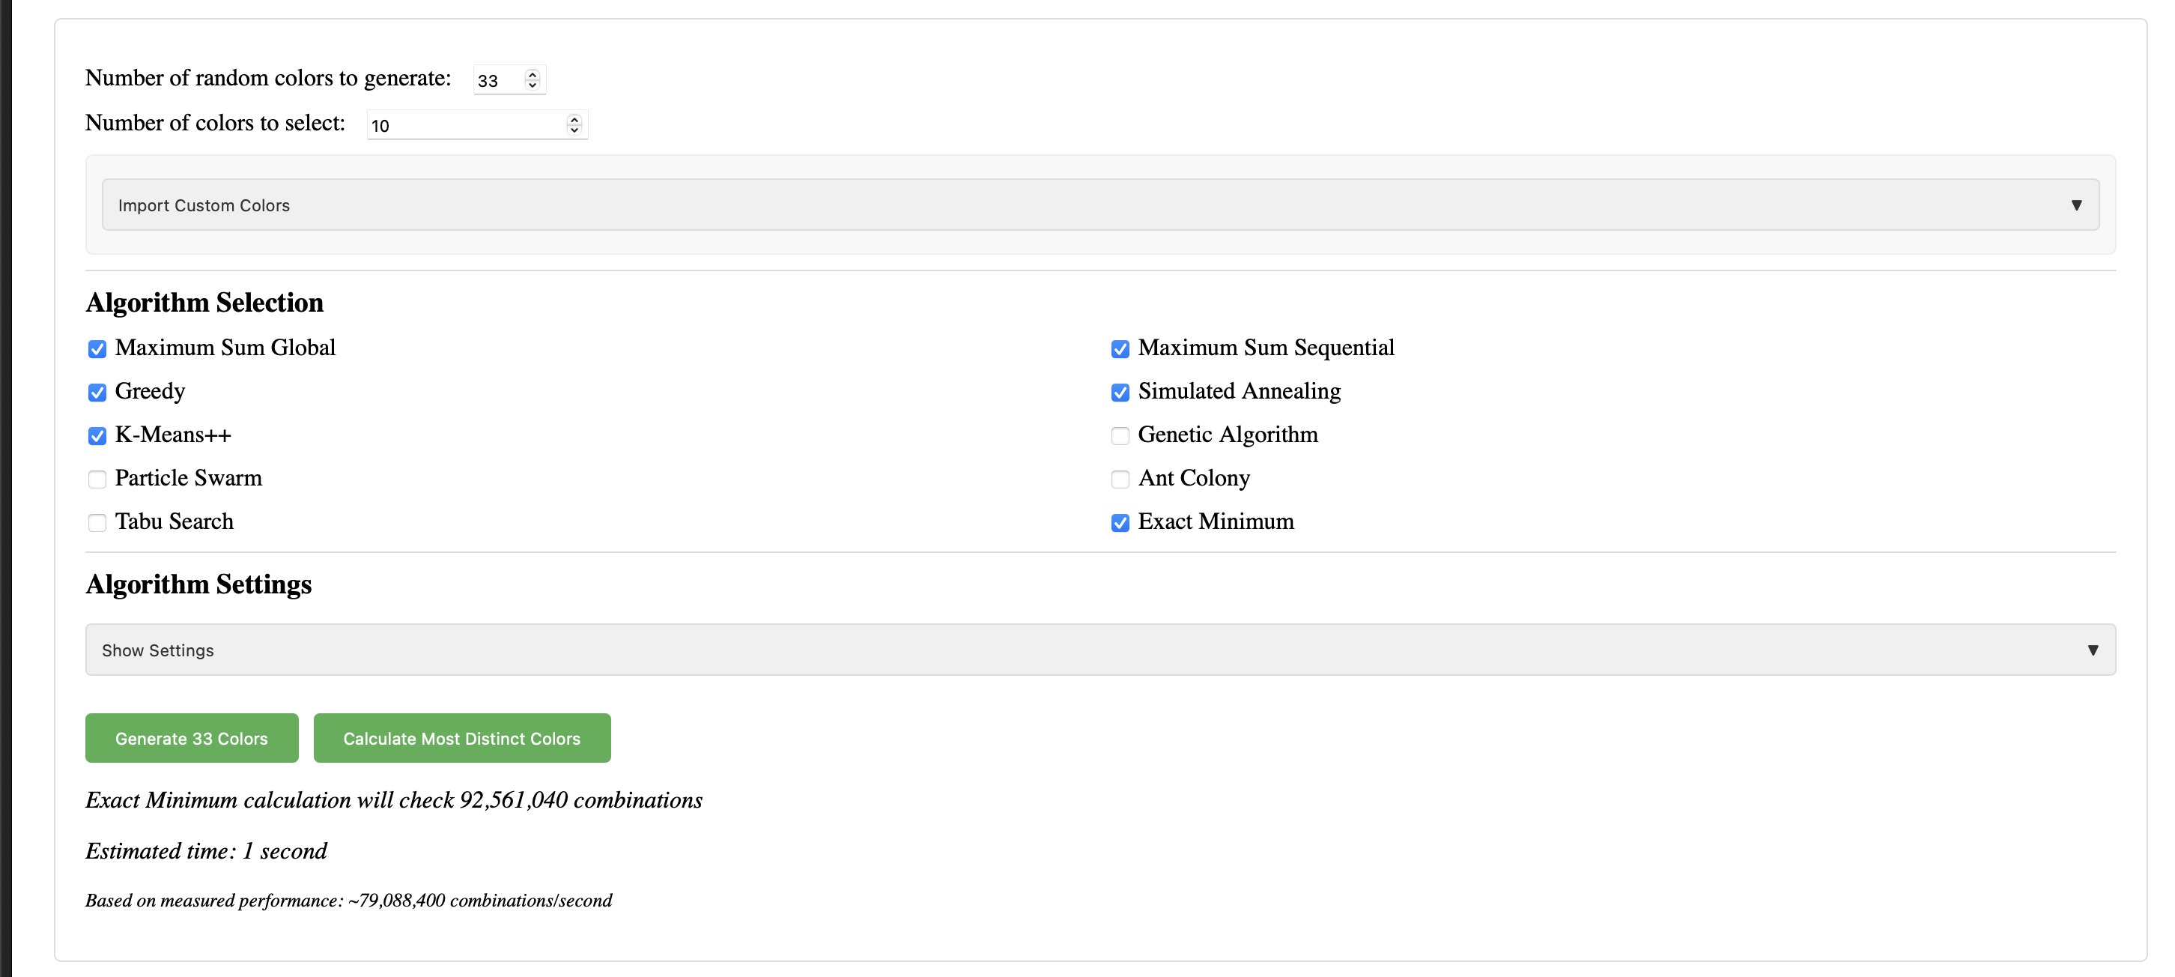
Task: Click the Import Custom Colors arrow icon
Action: (2076, 205)
